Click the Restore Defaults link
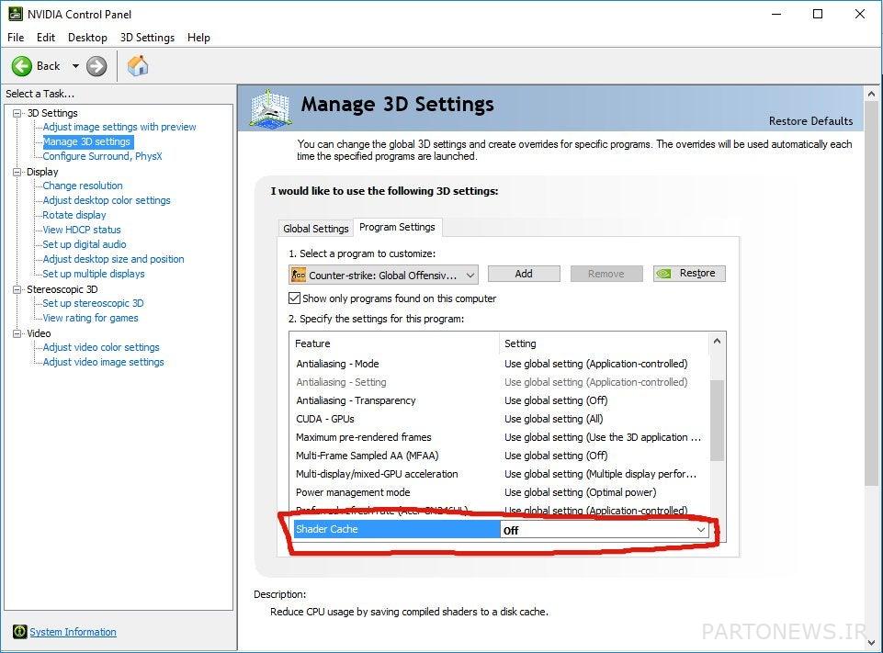This screenshot has width=883, height=653. pyautogui.click(x=811, y=121)
